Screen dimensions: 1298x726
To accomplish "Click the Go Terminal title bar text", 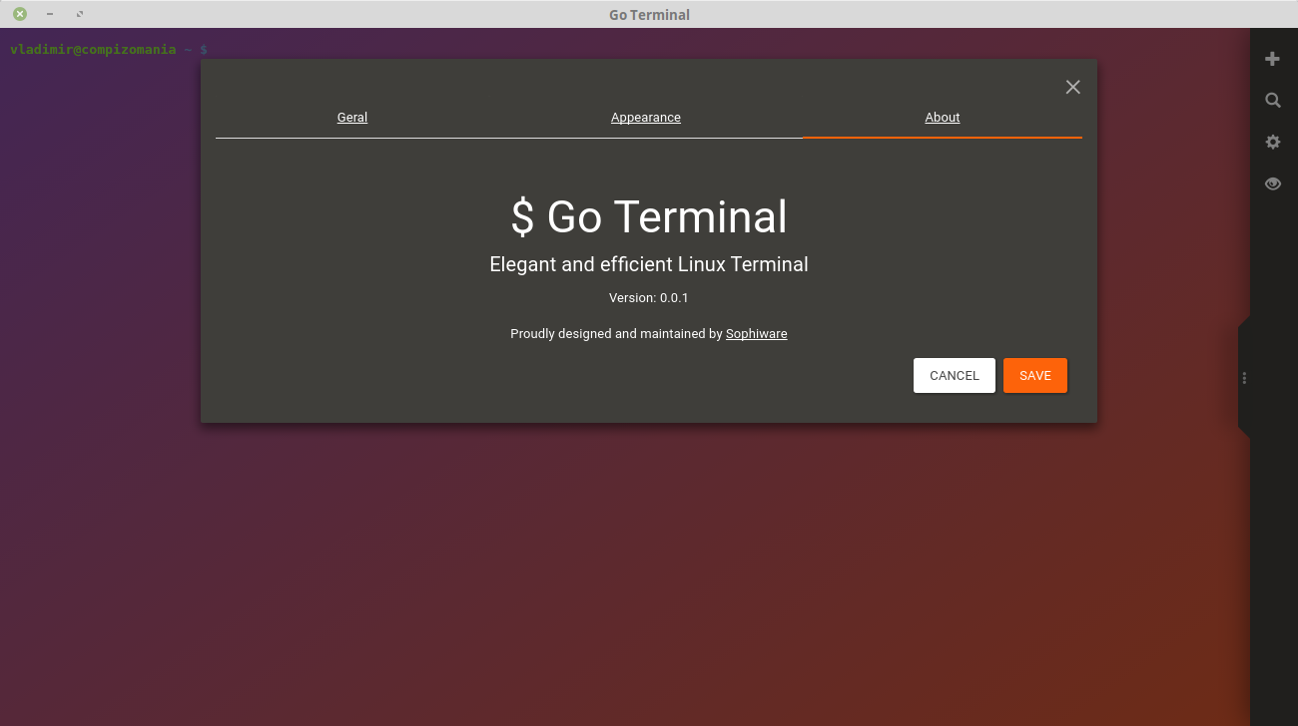I will (649, 14).
